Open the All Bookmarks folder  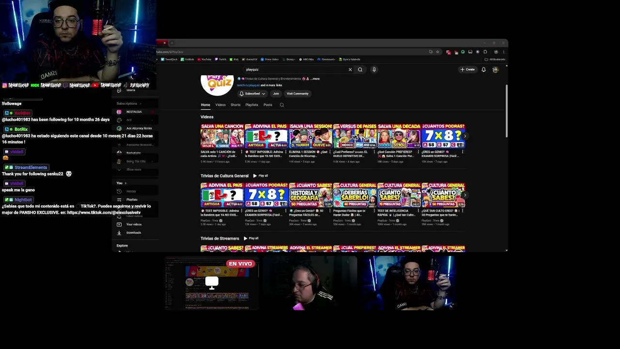click(x=496, y=59)
